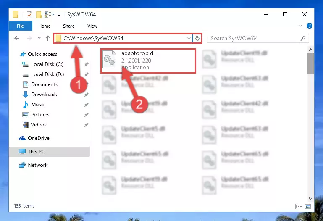Open Help with the blue question mark
Viewport: 323px width, 221px height.
pyautogui.click(x=309, y=26)
